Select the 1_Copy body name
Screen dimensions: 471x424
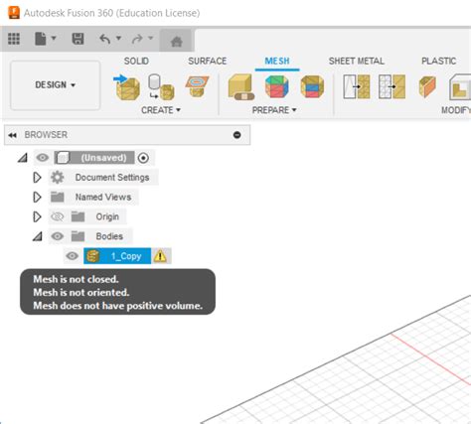tap(126, 256)
